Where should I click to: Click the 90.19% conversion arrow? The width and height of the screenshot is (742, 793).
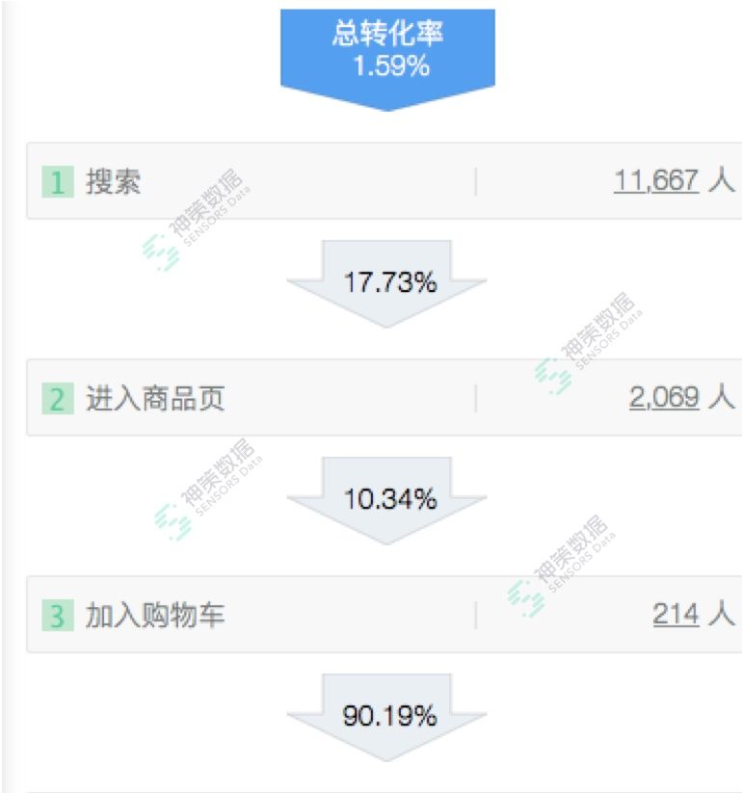[x=387, y=716]
